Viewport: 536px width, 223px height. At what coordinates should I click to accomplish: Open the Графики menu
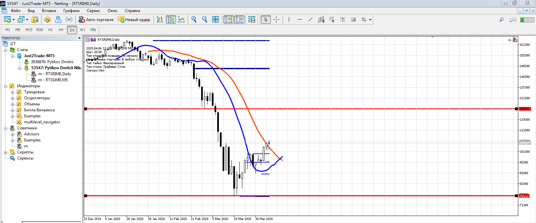[71, 11]
